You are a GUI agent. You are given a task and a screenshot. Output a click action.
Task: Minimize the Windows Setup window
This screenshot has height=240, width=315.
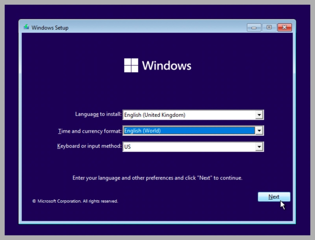[x=254, y=28]
